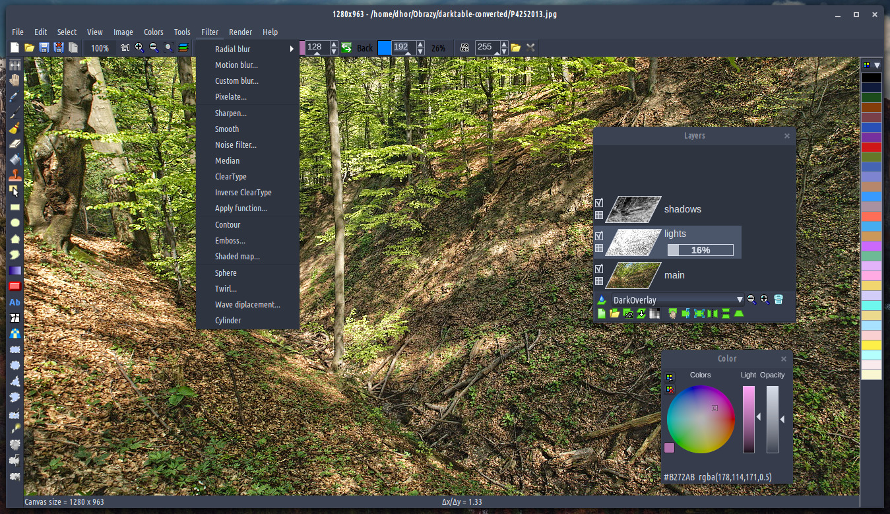
Task: Click the 'no tex' texture icon
Action: point(464,48)
